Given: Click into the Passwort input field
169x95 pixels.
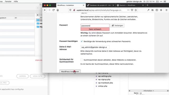Looking at the screenshot, I should pyautogui.click(x=95, y=26).
